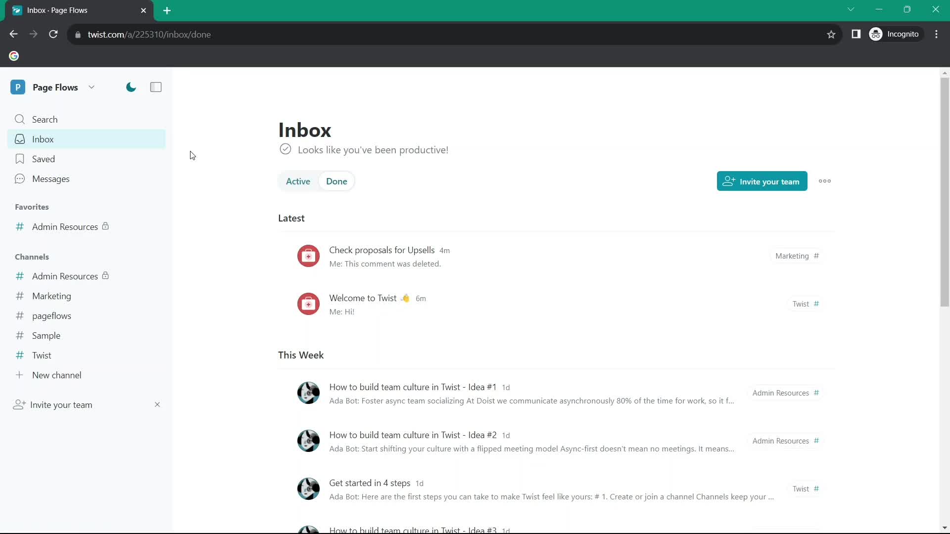Dismiss the Invite your team banner
This screenshot has height=534, width=950.
click(x=157, y=404)
